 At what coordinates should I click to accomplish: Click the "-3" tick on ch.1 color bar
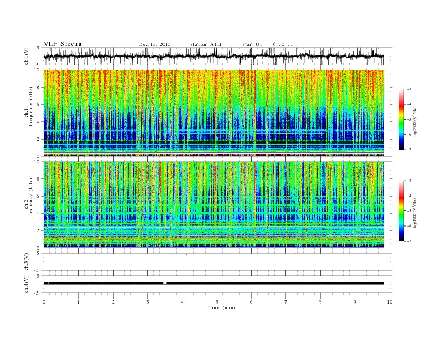tap(409, 89)
